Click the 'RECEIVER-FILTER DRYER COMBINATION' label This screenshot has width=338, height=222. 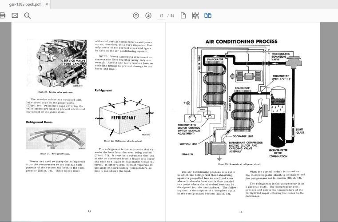pos(278,153)
